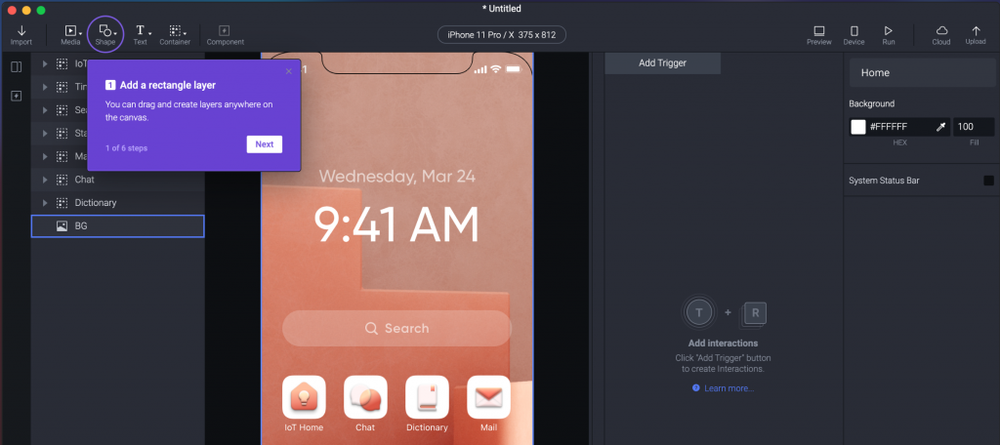1000x445 pixels.
Task: Toggle the System Status Bar checkbox
Action: point(988,181)
